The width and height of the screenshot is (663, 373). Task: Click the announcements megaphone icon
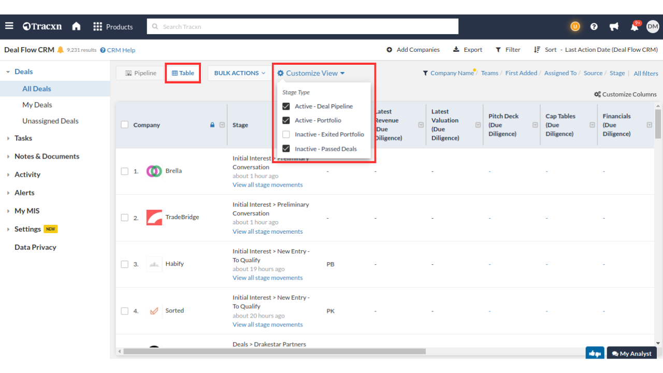[x=614, y=27]
